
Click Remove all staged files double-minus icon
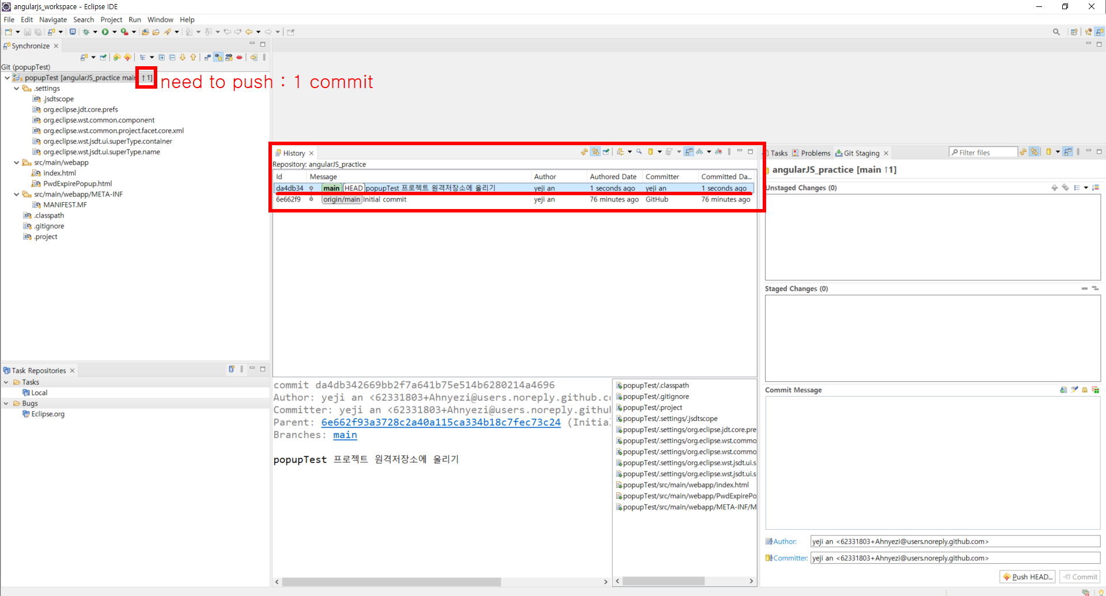pos(1095,288)
